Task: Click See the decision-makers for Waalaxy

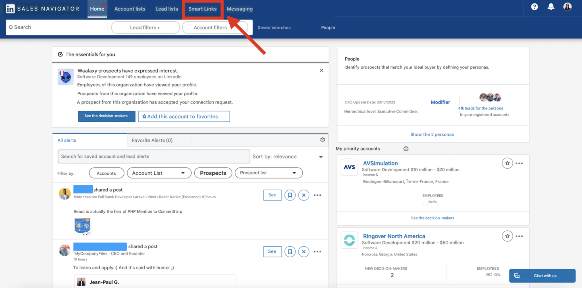Action: pyautogui.click(x=107, y=116)
